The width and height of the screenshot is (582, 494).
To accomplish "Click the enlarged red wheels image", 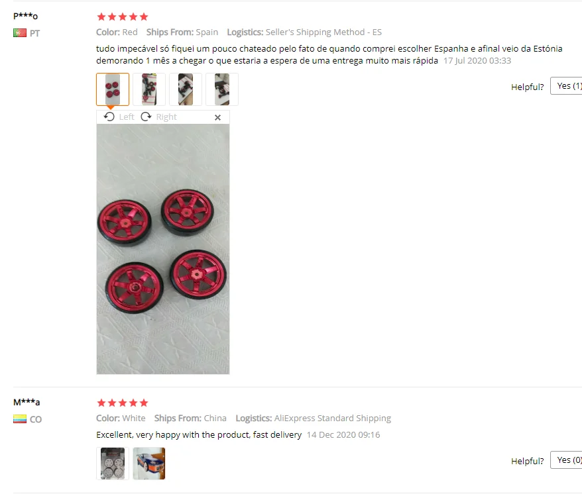I will pos(163,249).
